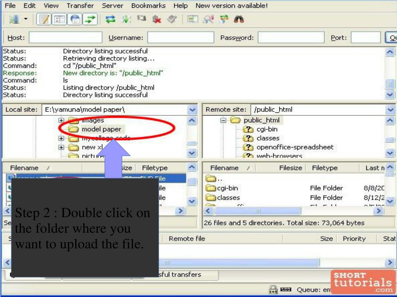This screenshot has height=297, width=397.
Task: Open the Edit menu
Action: [29, 5]
